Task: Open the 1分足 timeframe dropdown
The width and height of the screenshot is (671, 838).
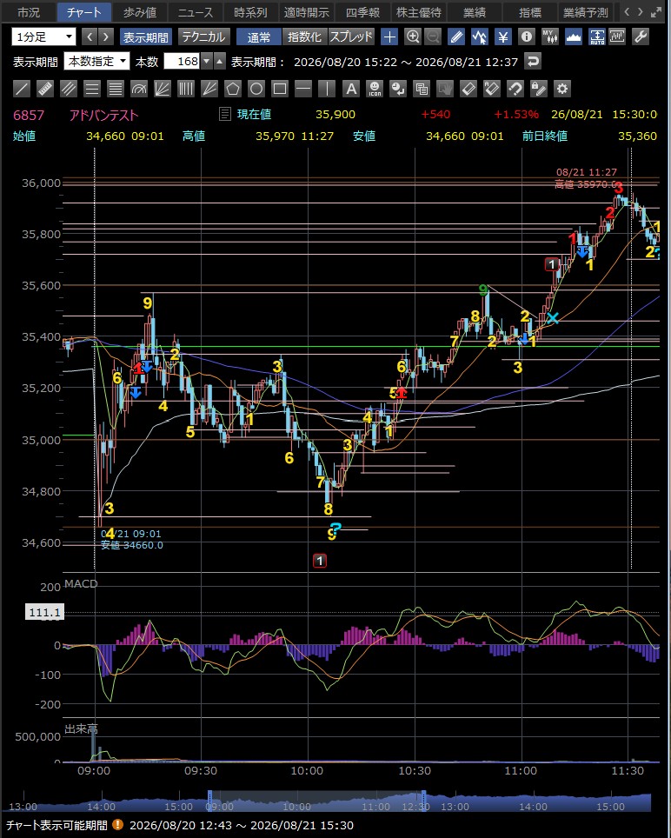Action: (43, 37)
